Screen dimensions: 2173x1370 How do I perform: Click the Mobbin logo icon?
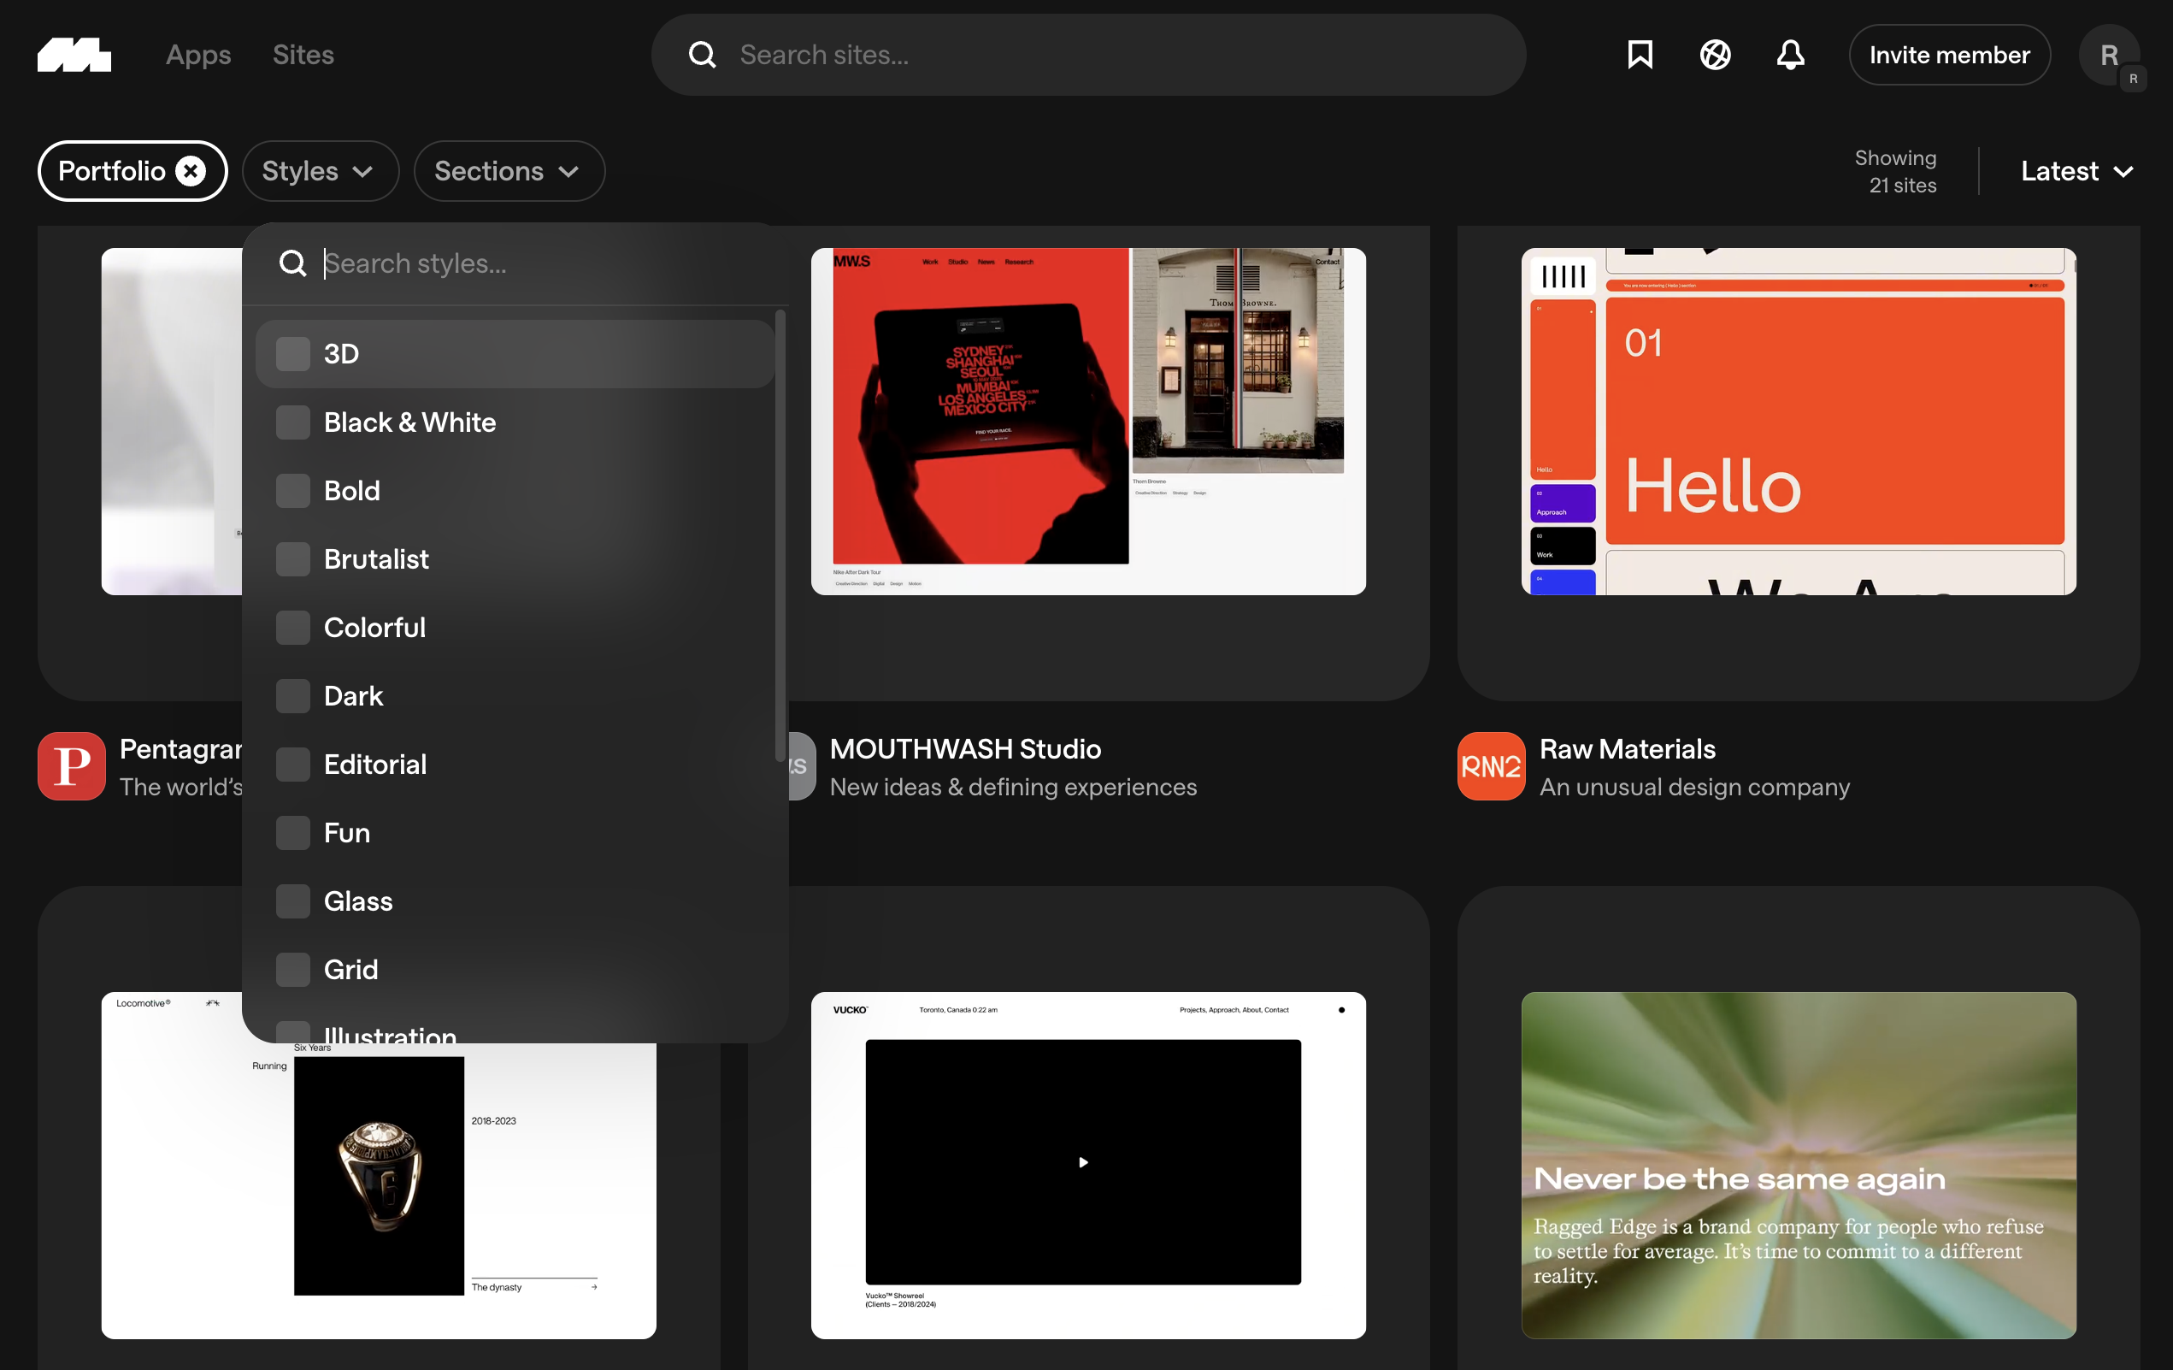(x=74, y=55)
